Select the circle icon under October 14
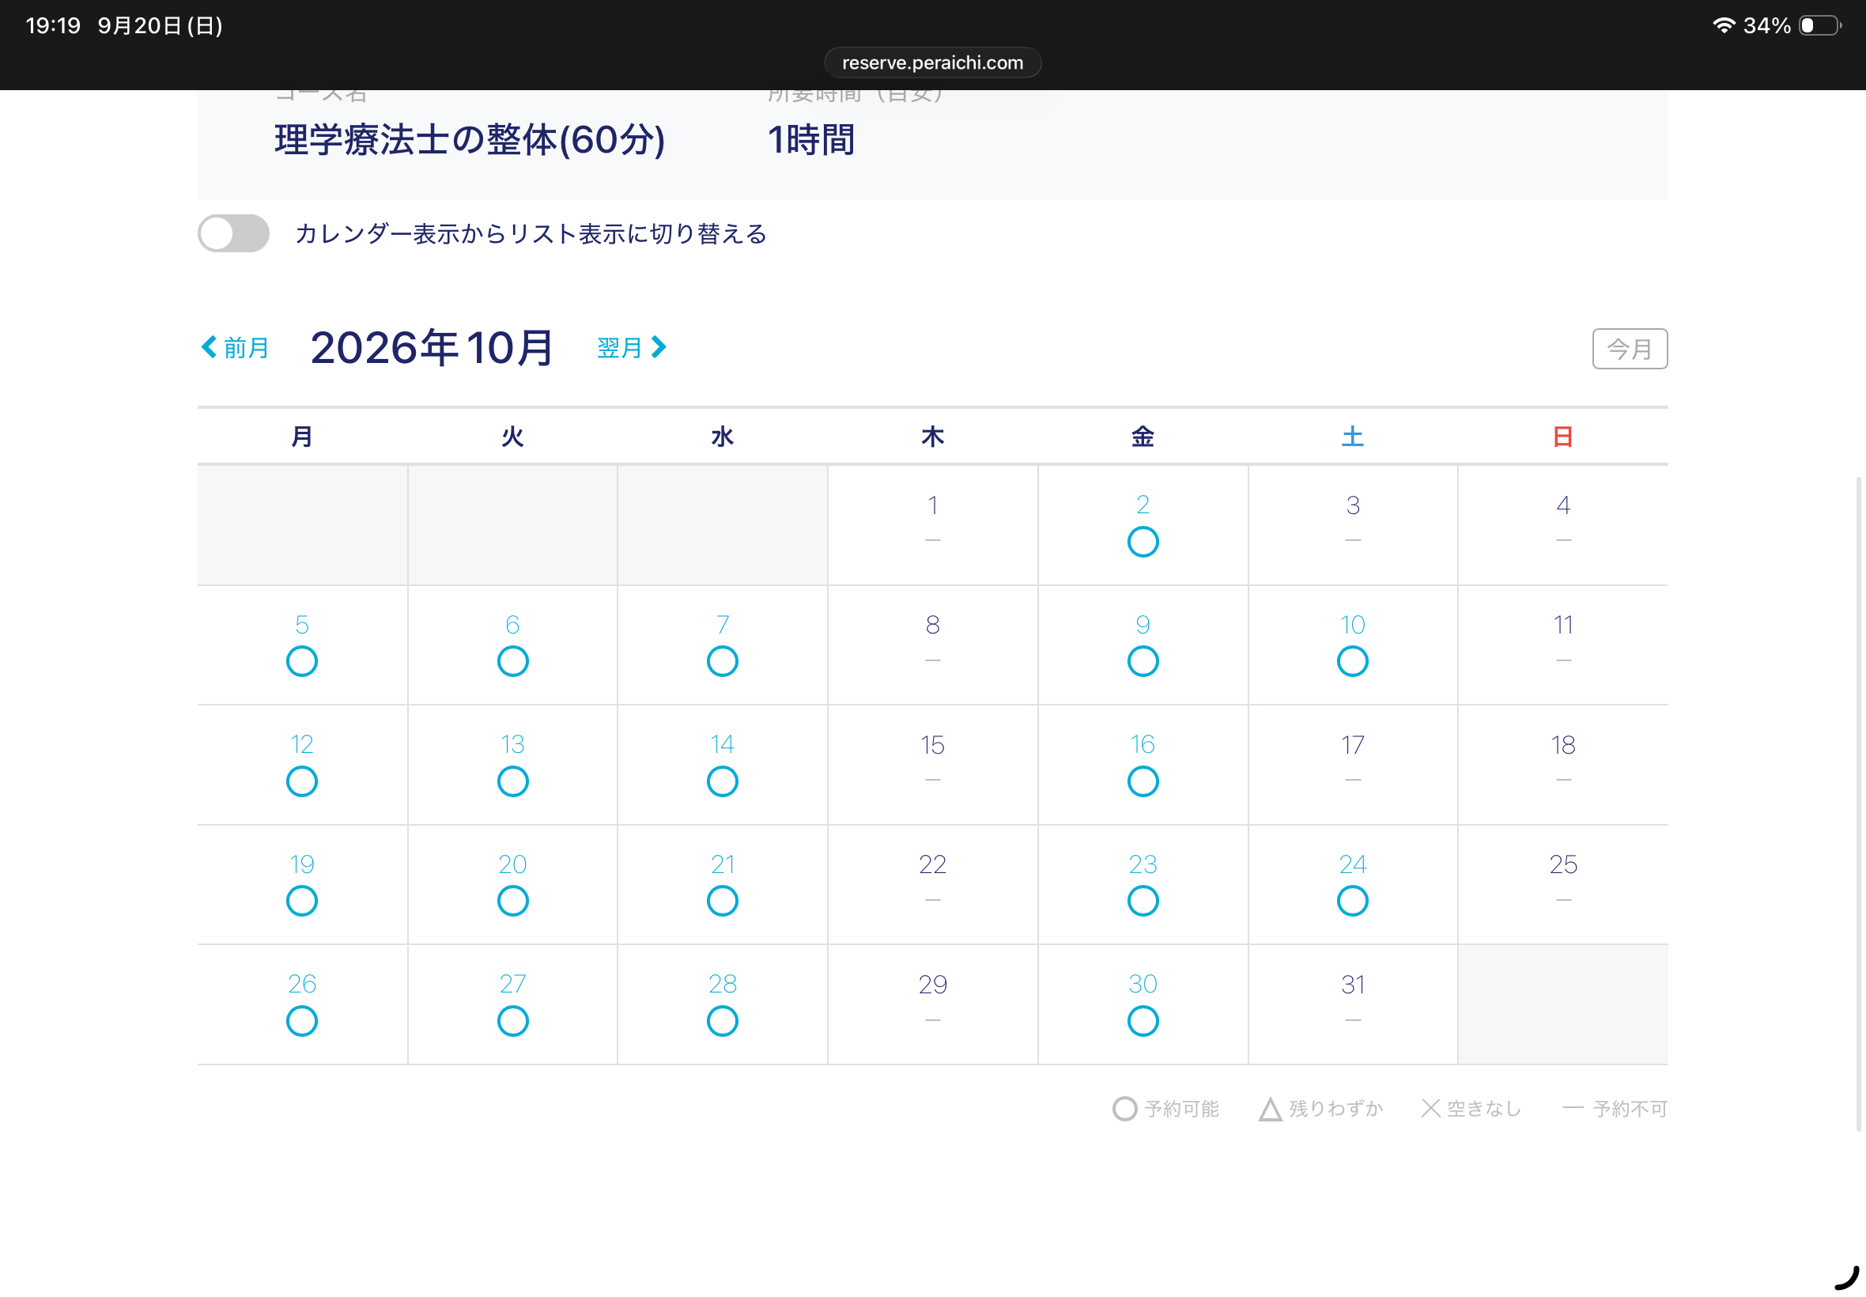The width and height of the screenshot is (1866, 1297). pos(722,782)
